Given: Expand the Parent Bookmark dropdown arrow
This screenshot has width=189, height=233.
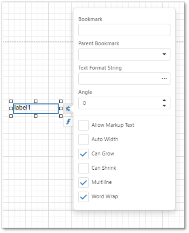Looking at the screenshot, I should (x=164, y=54).
